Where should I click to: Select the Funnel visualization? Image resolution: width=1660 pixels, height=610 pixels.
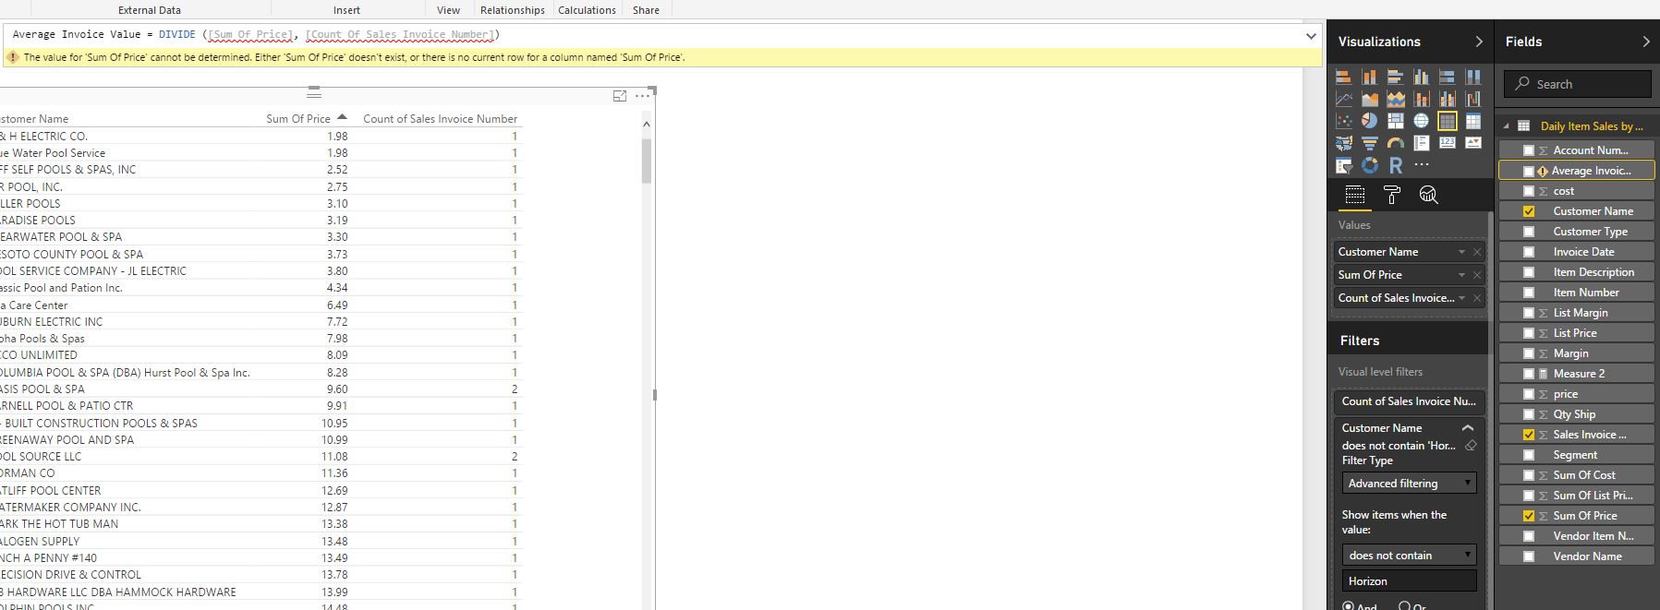coord(1369,143)
